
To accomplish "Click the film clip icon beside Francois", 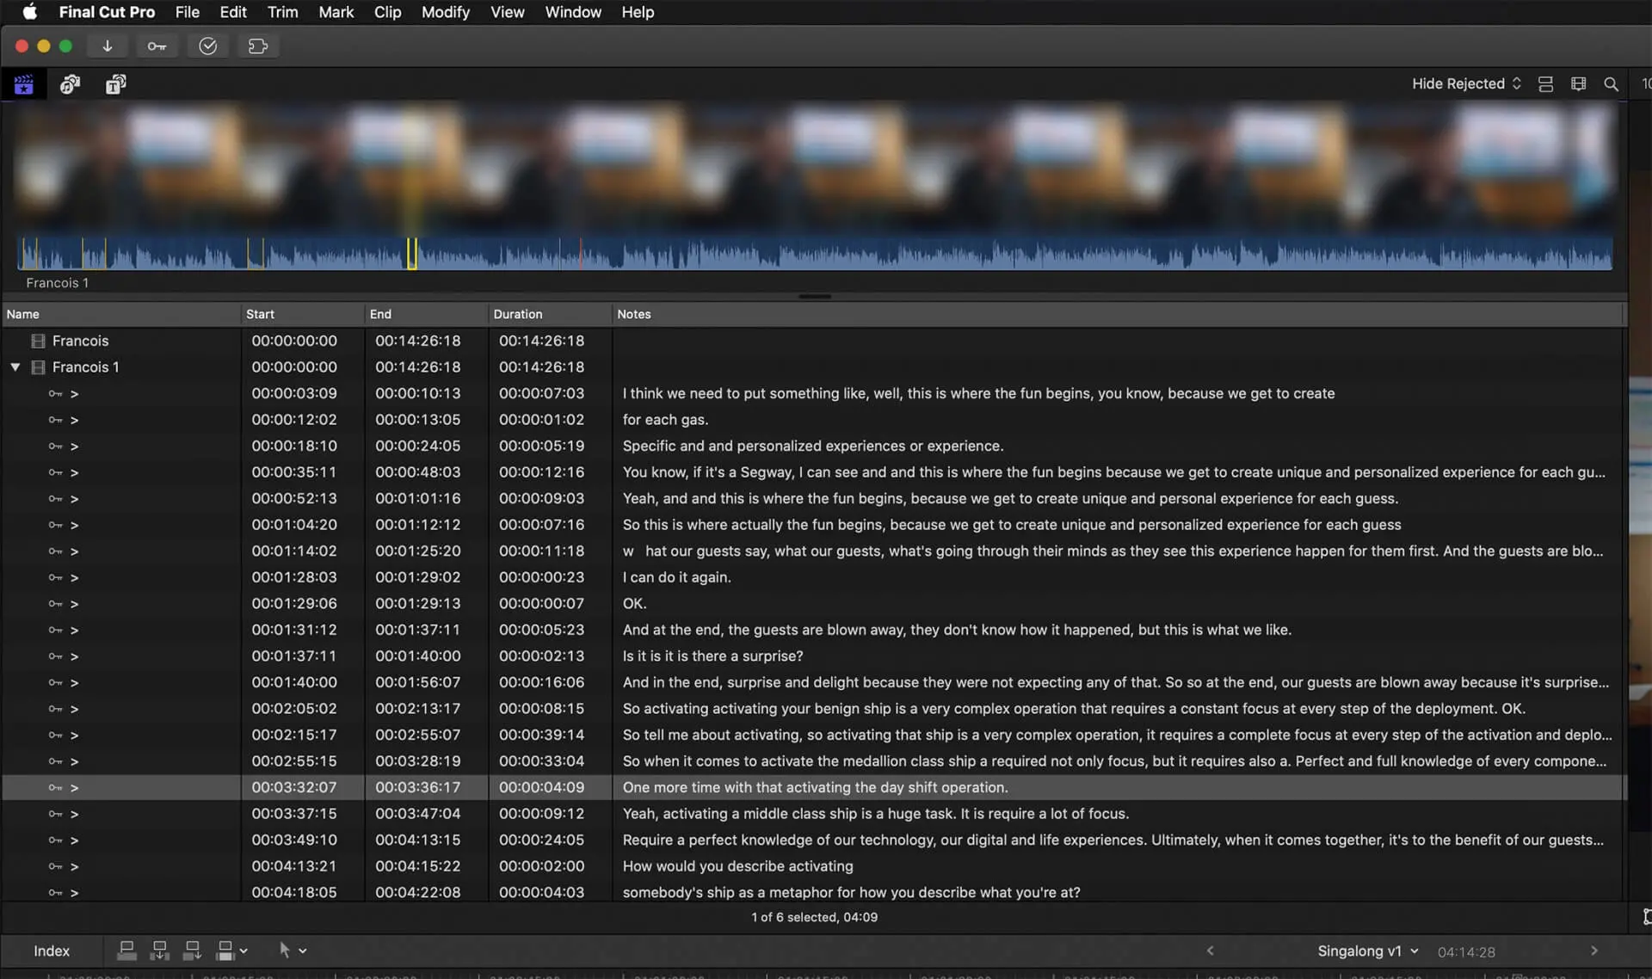I will [38, 342].
